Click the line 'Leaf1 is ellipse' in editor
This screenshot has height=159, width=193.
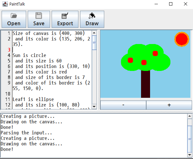(33, 99)
